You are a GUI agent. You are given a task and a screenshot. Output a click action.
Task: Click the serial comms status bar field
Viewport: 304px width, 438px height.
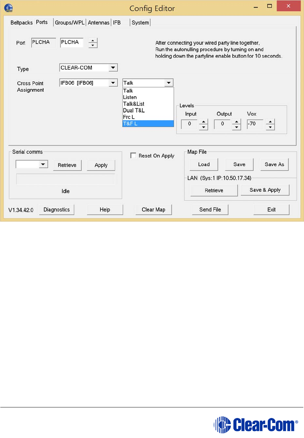pyautogui.click(x=66, y=179)
